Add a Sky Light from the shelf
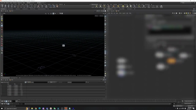This screenshot has width=196, height=110. 127,6
